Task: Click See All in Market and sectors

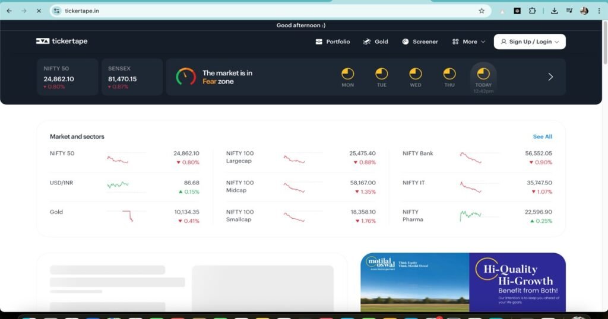Action: click(542, 137)
